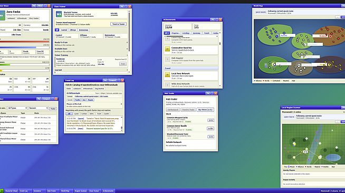
Task: Click the Inn button in Event Log
Action: [84, 100]
